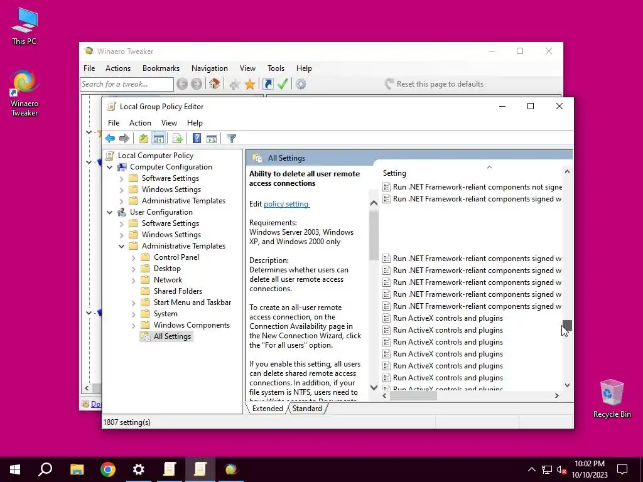Open Navigation menu in Winaero Tweaker
The image size is (643, 482).
210,68
